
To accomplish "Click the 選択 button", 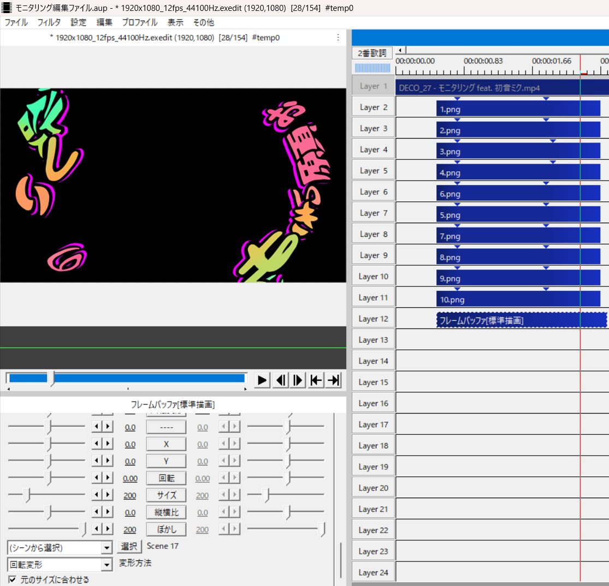I will (x=129, y=546).
